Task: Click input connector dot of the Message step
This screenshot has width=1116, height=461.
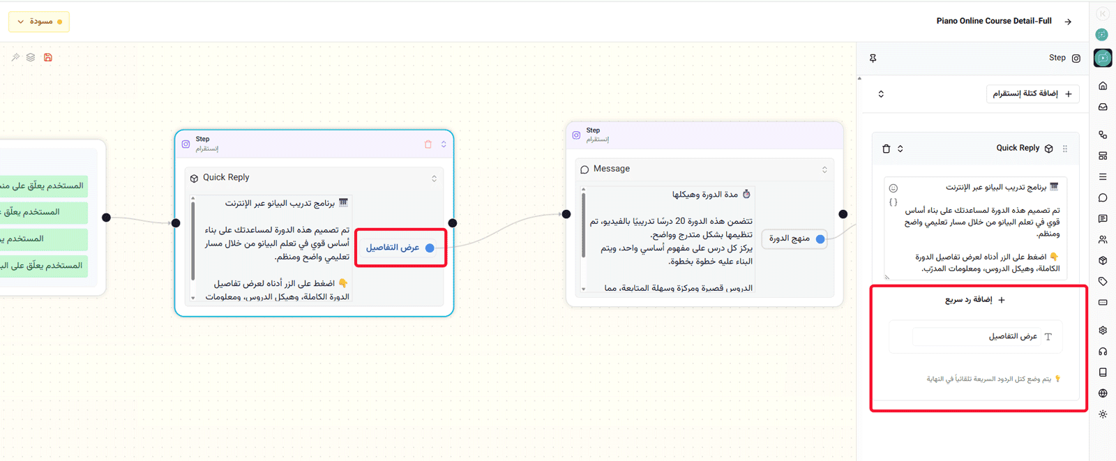Action: (x=566, y=214)
